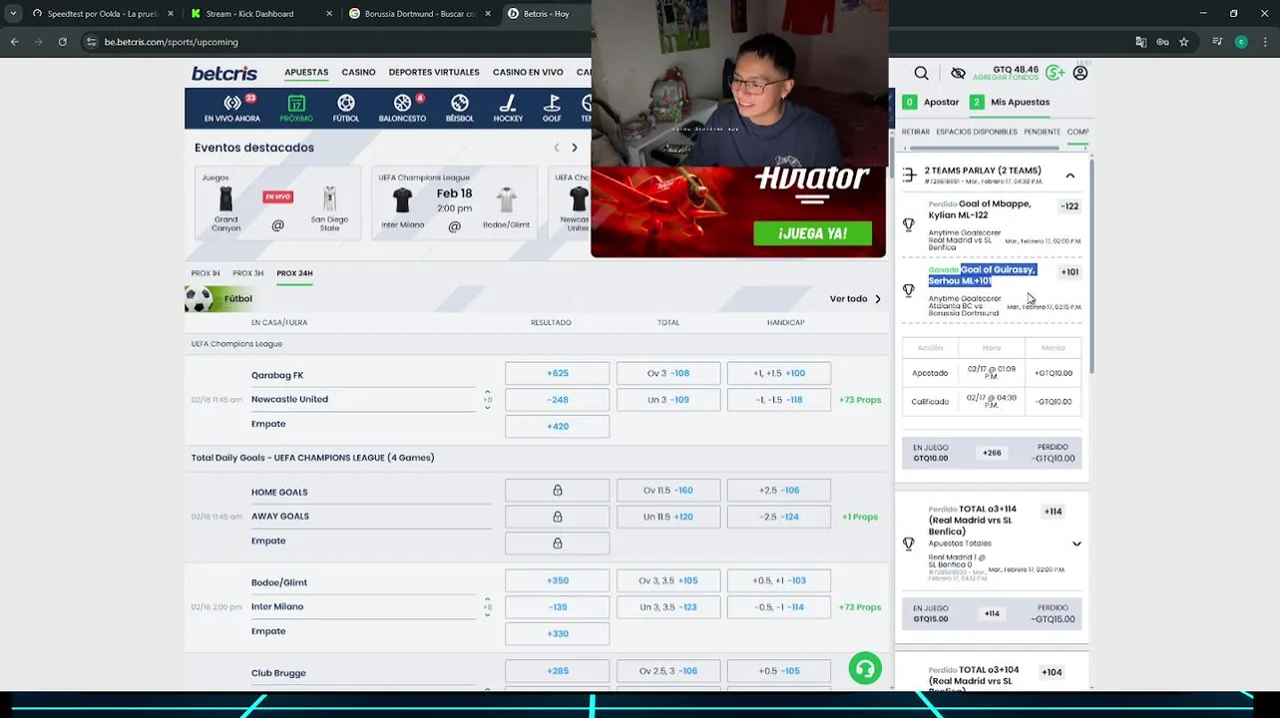
Task: Open Deportes Virtuales menu item
Action: click(x=434, y=72)
